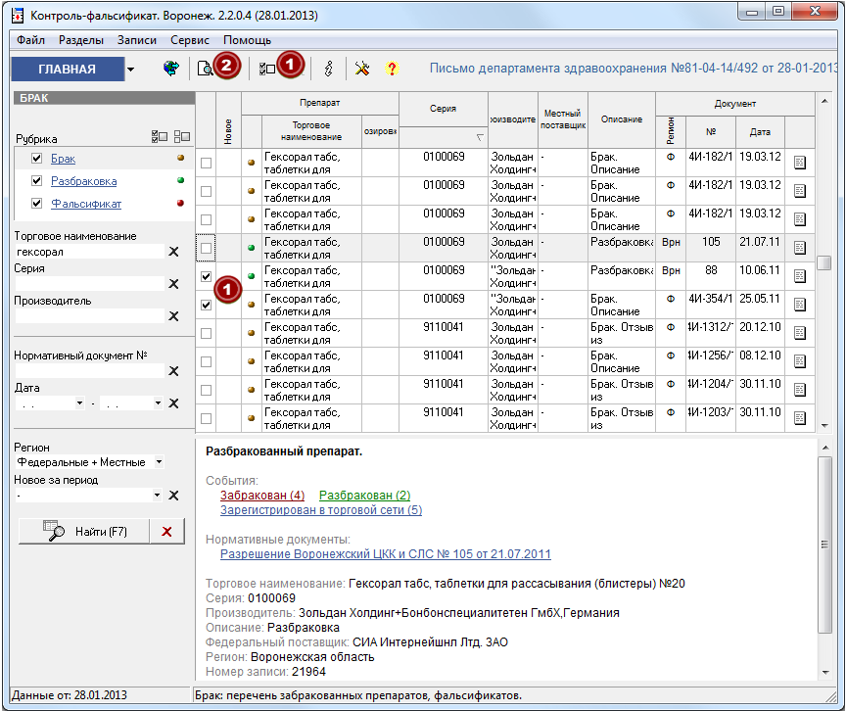Click the Описание column header
Image resolution: width=846 pixels, height=711 pixels.
pos(622,119)
